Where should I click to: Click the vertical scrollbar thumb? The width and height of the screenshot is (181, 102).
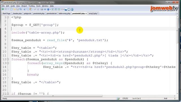coord(177,31)
